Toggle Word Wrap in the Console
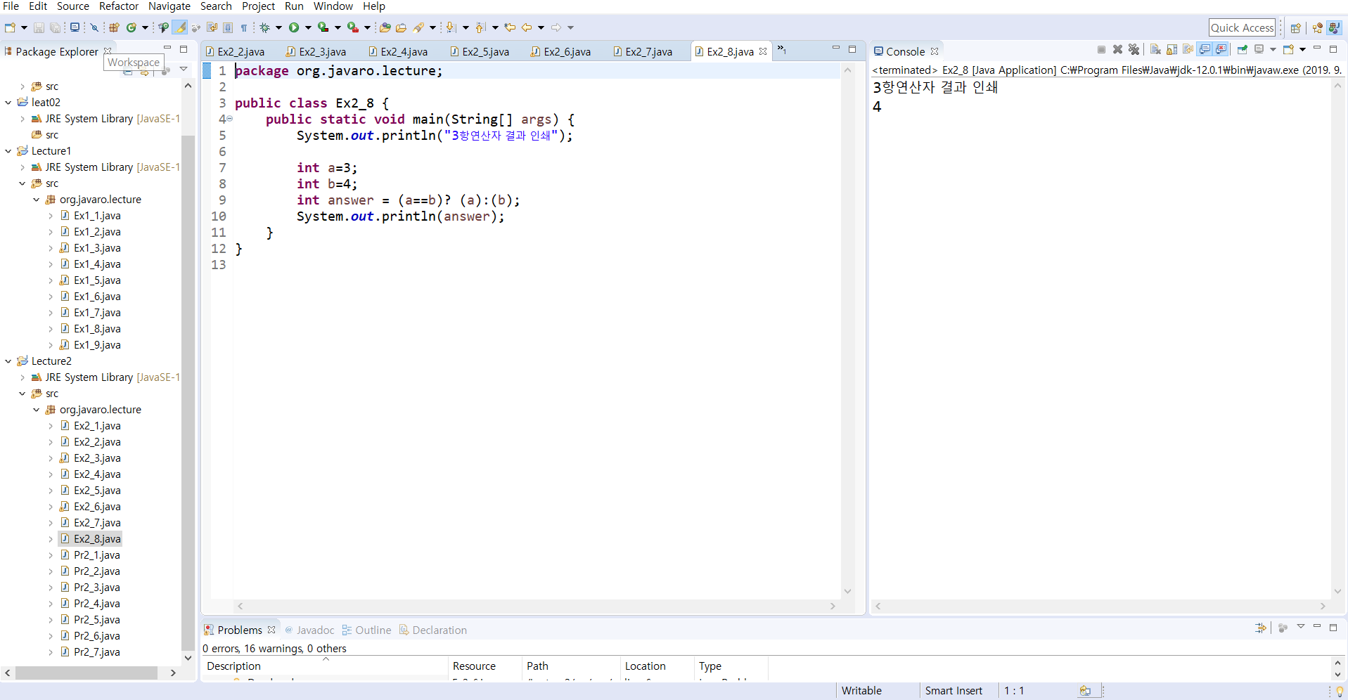Screen dimensions: 1348x700 pyautogui.click(x=1188, y=49)
